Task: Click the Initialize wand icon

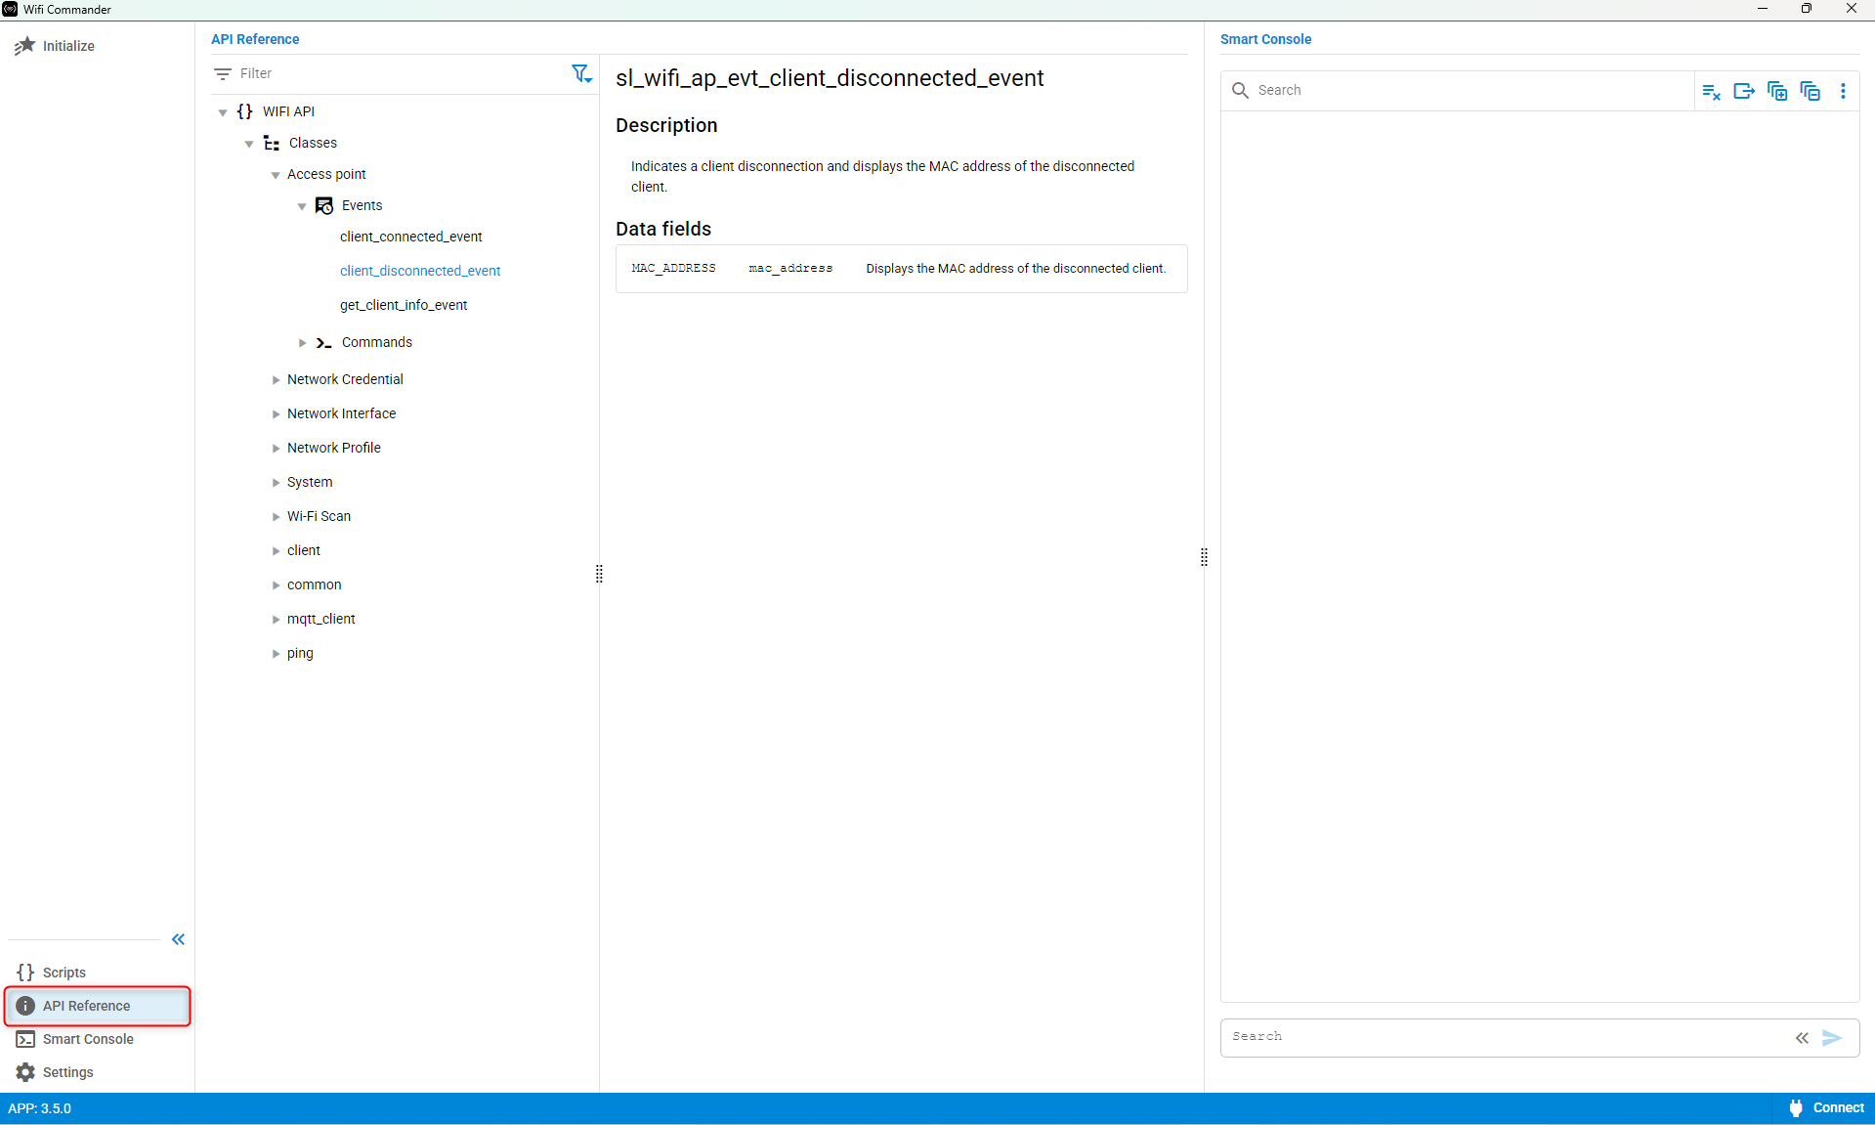Action: (x=24, y=46)
